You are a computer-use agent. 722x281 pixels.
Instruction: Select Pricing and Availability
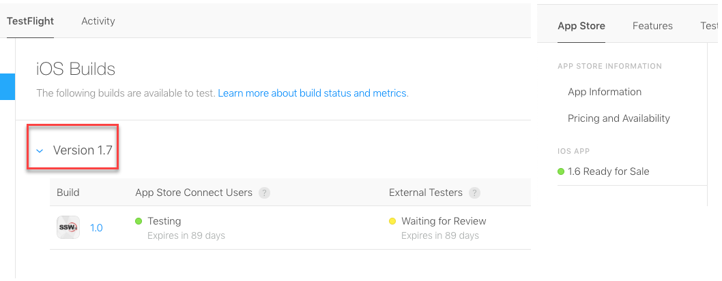[x=619, y=118]
